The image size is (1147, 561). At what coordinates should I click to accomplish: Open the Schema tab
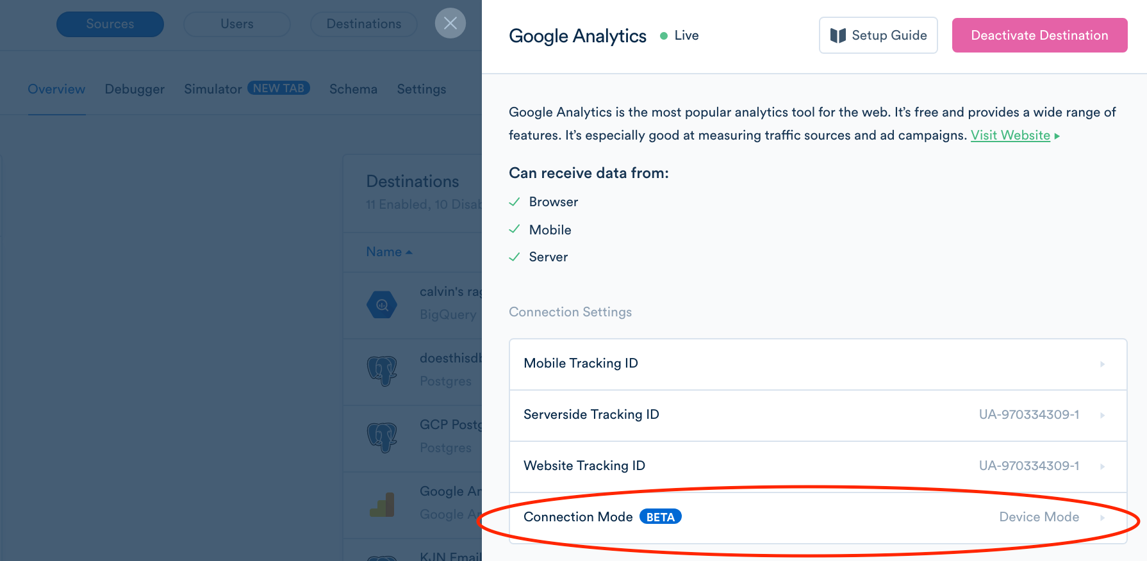pos(353,89)
